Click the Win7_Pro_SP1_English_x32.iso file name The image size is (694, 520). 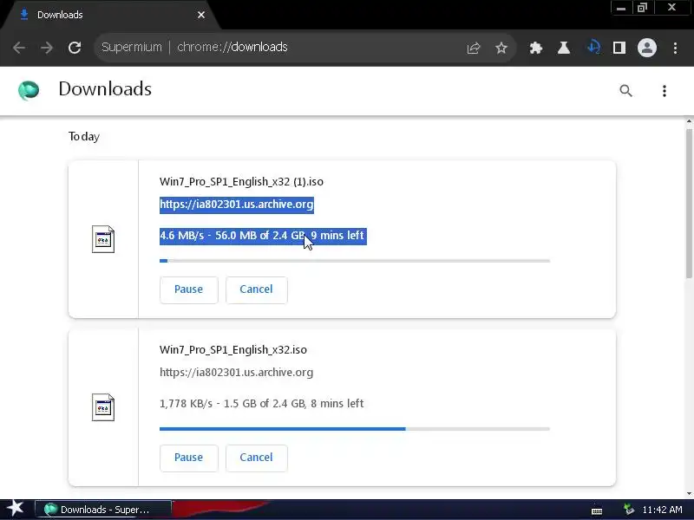pos(232,350)
